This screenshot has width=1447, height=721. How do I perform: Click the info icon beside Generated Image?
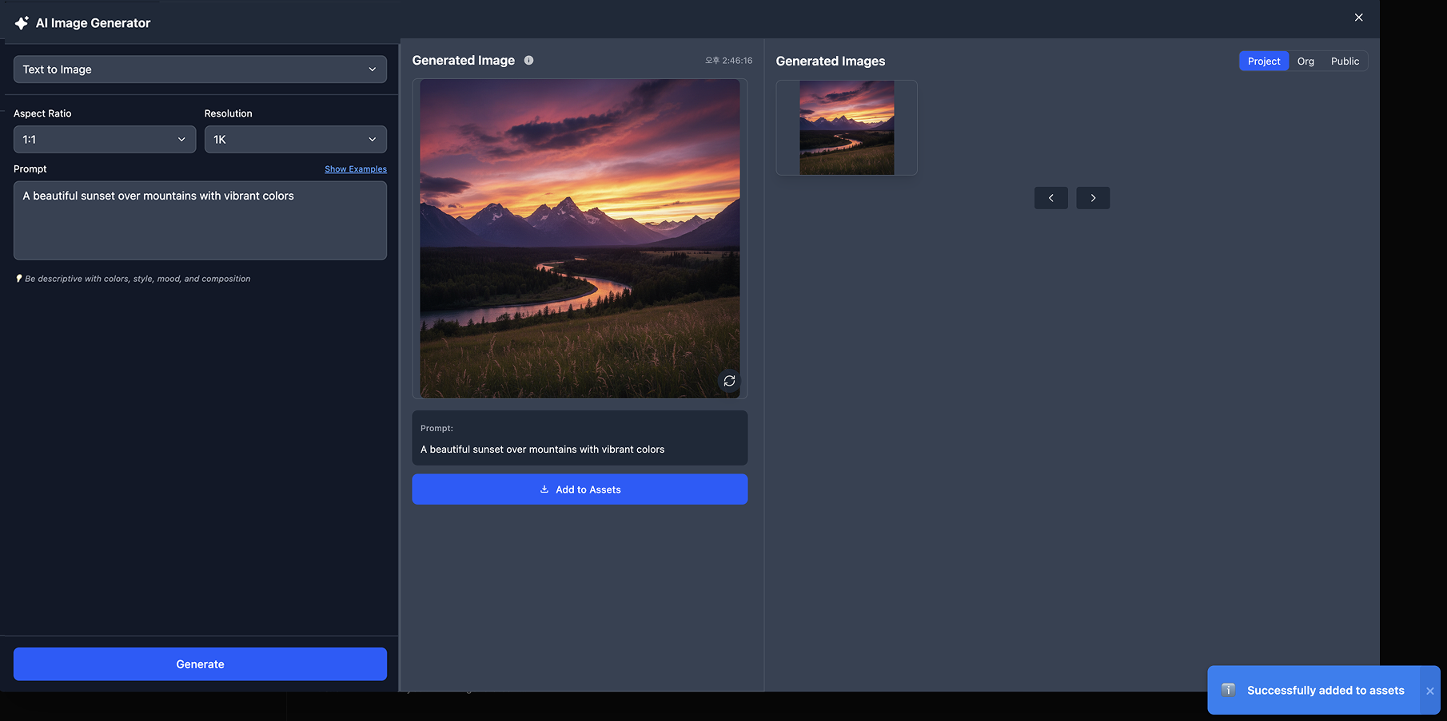tap(528, 61)
